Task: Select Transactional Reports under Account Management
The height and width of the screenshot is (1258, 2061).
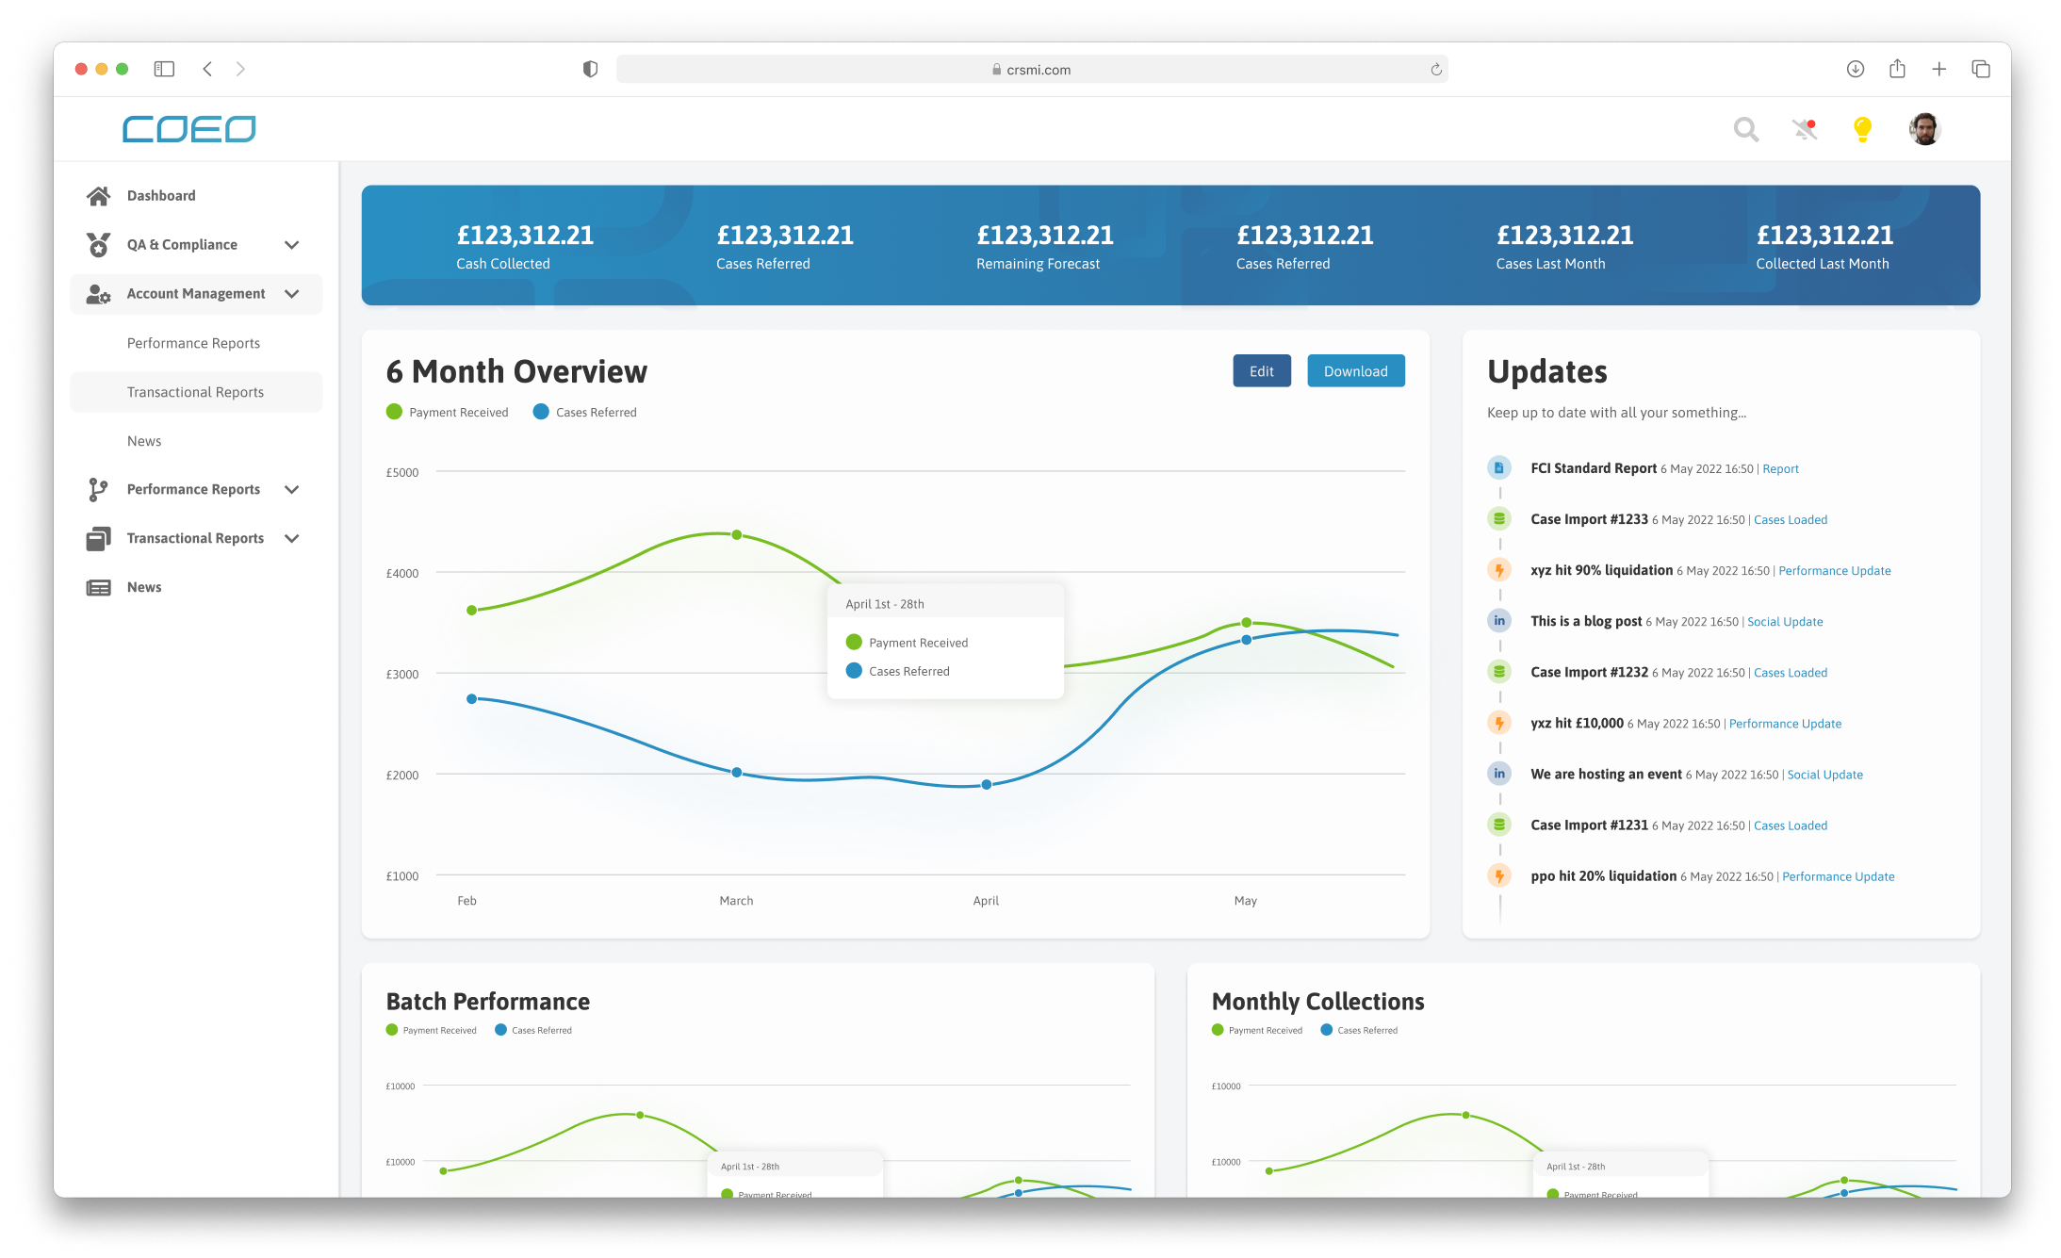Action: 195,392
